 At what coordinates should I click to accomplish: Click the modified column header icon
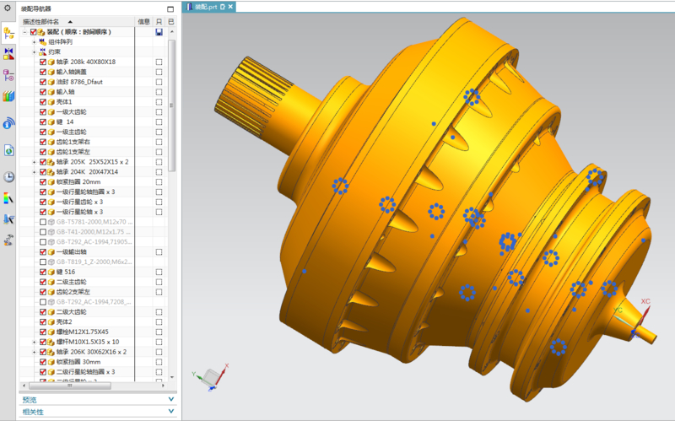pyautogui.click(x=171, y=22)
